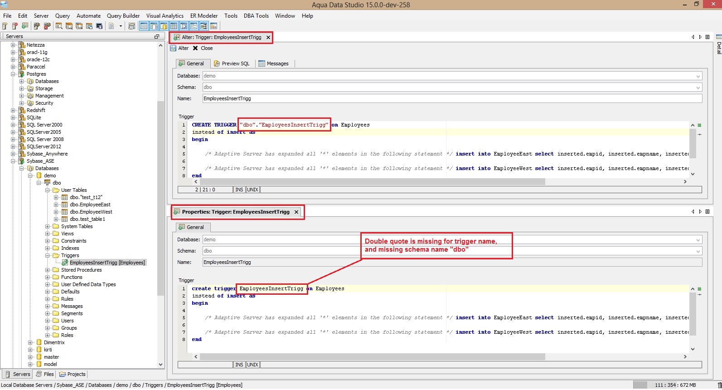722x390 pixels.
Task: Select the Sybase_Anywhere server
Action: [47, 154]
